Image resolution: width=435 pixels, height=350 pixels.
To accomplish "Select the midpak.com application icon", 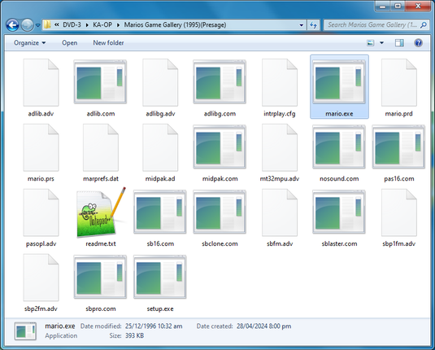I will pos(220,147).
